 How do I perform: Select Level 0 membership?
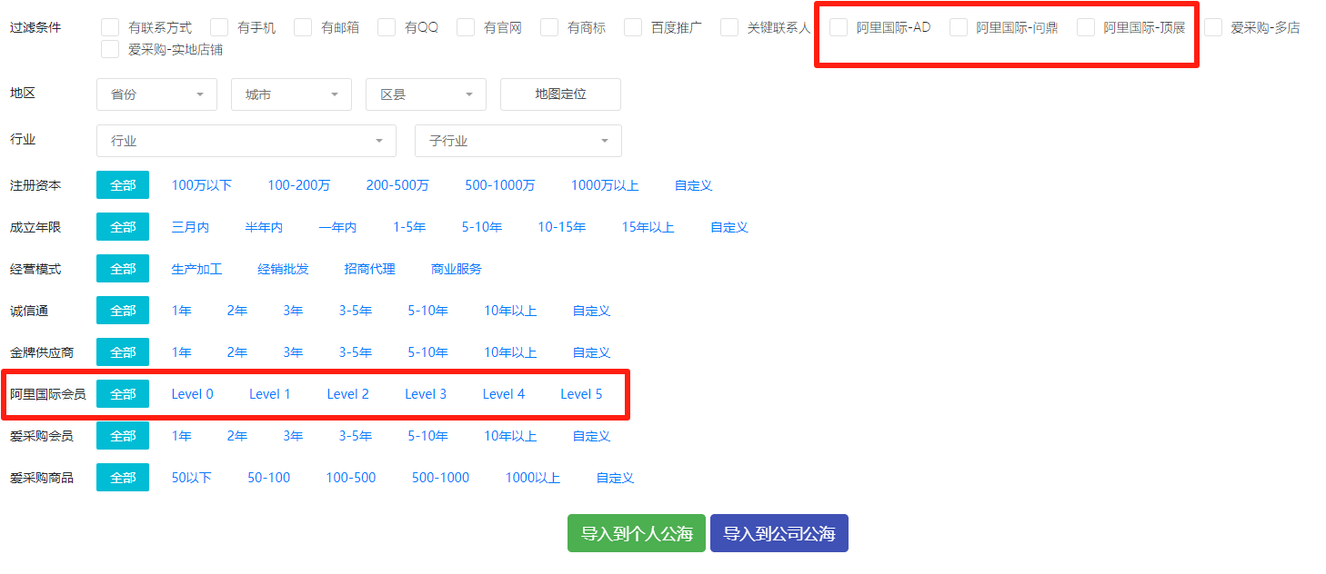coord(193,394)
